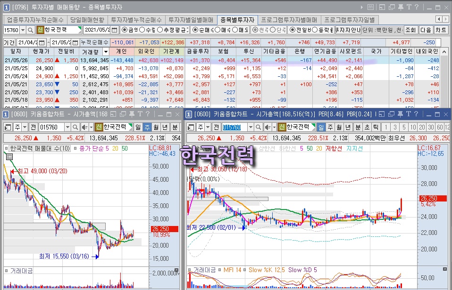Click the 다음 button

pos(426,30)
